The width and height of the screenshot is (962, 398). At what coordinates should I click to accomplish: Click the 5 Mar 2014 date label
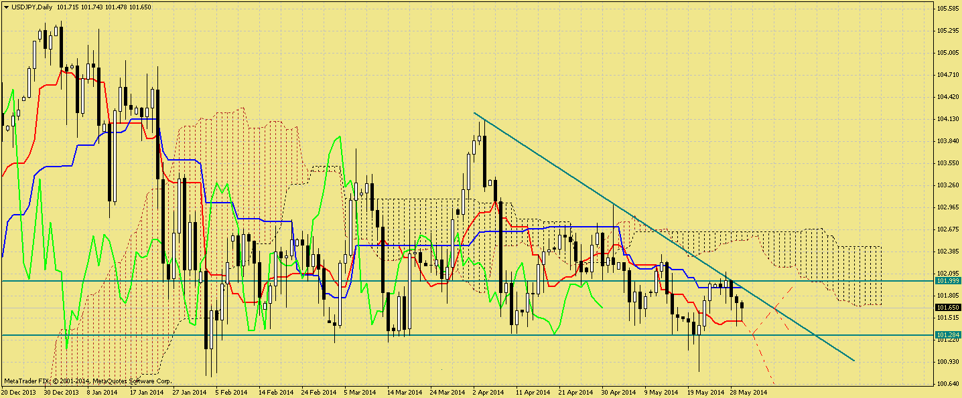pyautogui.click(x=361, y=393)
